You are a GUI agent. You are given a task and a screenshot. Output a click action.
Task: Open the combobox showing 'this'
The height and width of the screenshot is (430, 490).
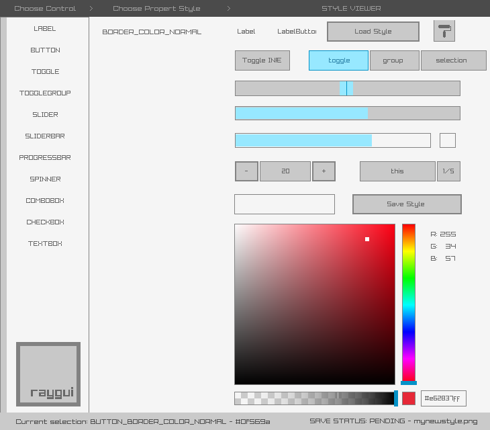click(x=397, y=171)
